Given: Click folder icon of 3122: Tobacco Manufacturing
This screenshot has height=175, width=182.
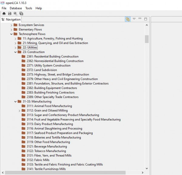Looking at the screenshot, I should [23, 151].
